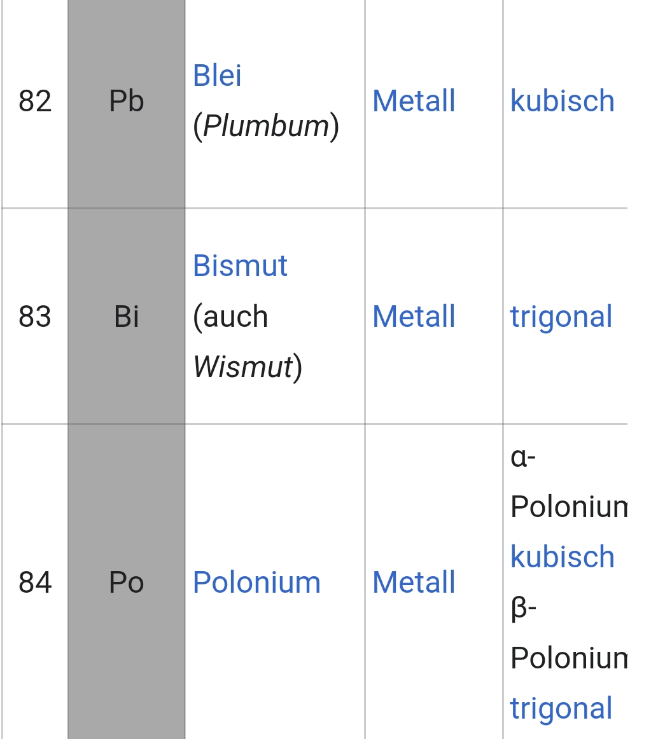Click atomic number 83 cell
658x739 pixels.
[x=35, y=316]
